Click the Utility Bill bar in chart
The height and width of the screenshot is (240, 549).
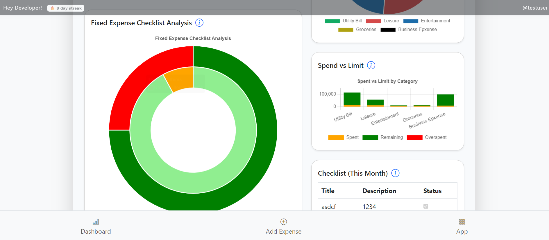click(352, 99)
